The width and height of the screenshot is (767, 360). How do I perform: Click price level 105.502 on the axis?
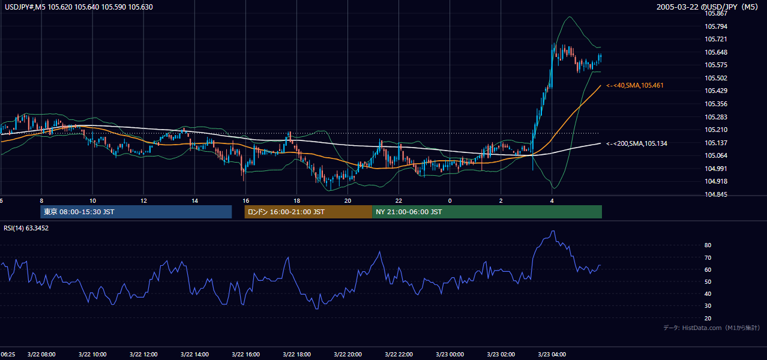pos(715,78)
